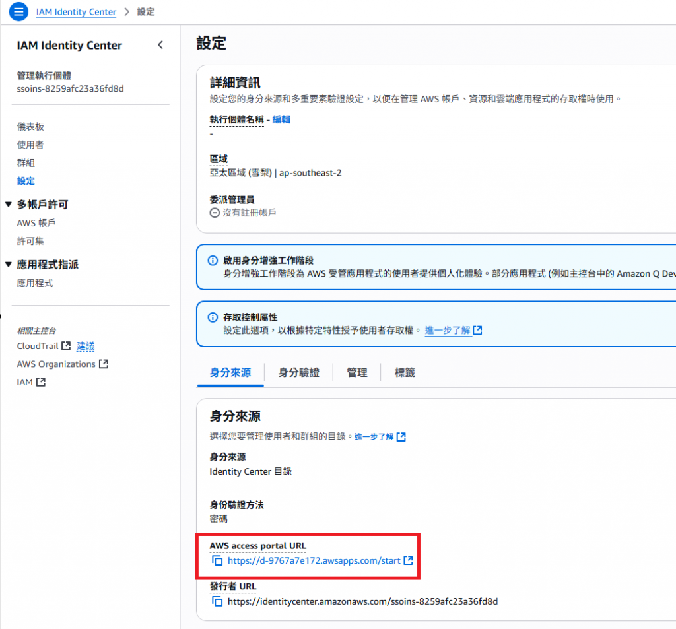This screenshot has height=629, width=676.
Task: Collapse the 多帳戶許可 section
Action: coord(8,205)
